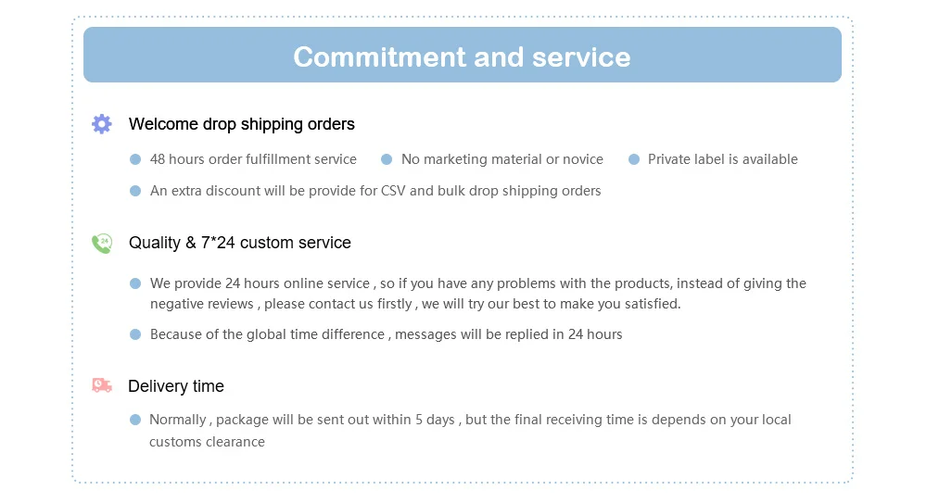Select the 'Delivery time' heading
The height and width of the screenshot is (503, 927).
coord(176,386)
